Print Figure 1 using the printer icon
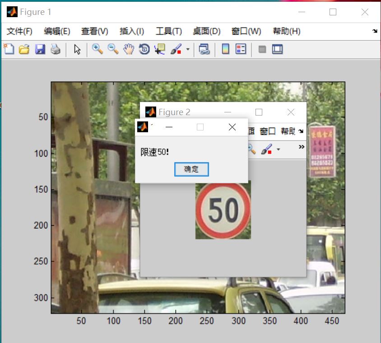 pos(56,49)
